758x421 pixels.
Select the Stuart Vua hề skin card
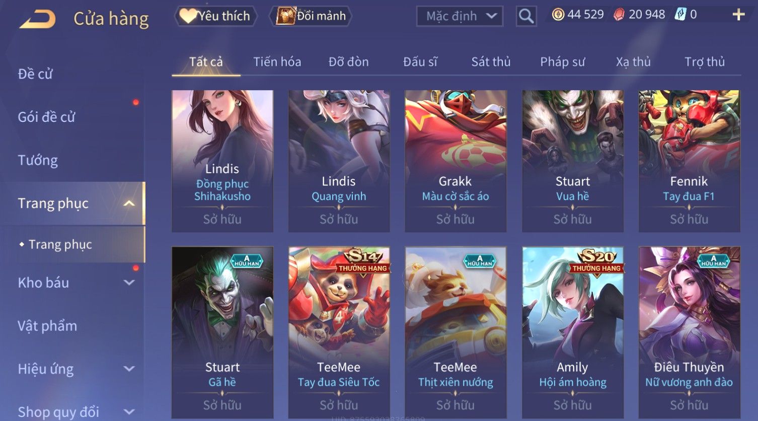(x=573, y=161)
